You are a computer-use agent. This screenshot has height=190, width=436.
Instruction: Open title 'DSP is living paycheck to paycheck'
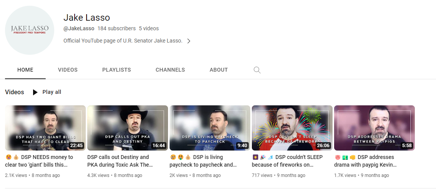203,161
